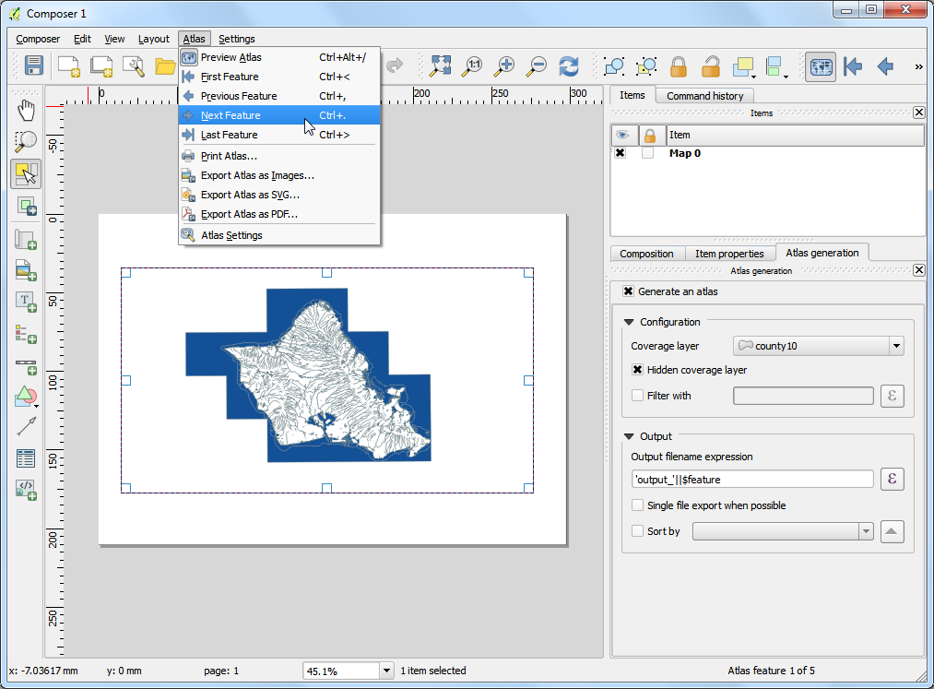The image size is (934, 689).
Task: Uncheck the Generate an atlas checkbox
Action: 628,291
